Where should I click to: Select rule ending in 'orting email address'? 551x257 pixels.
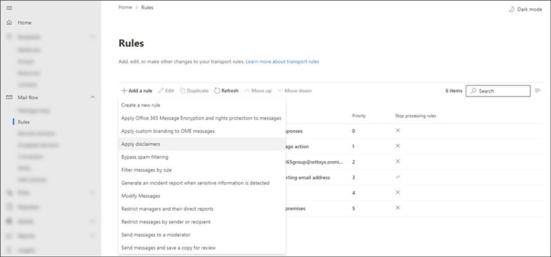pos(308,178)
